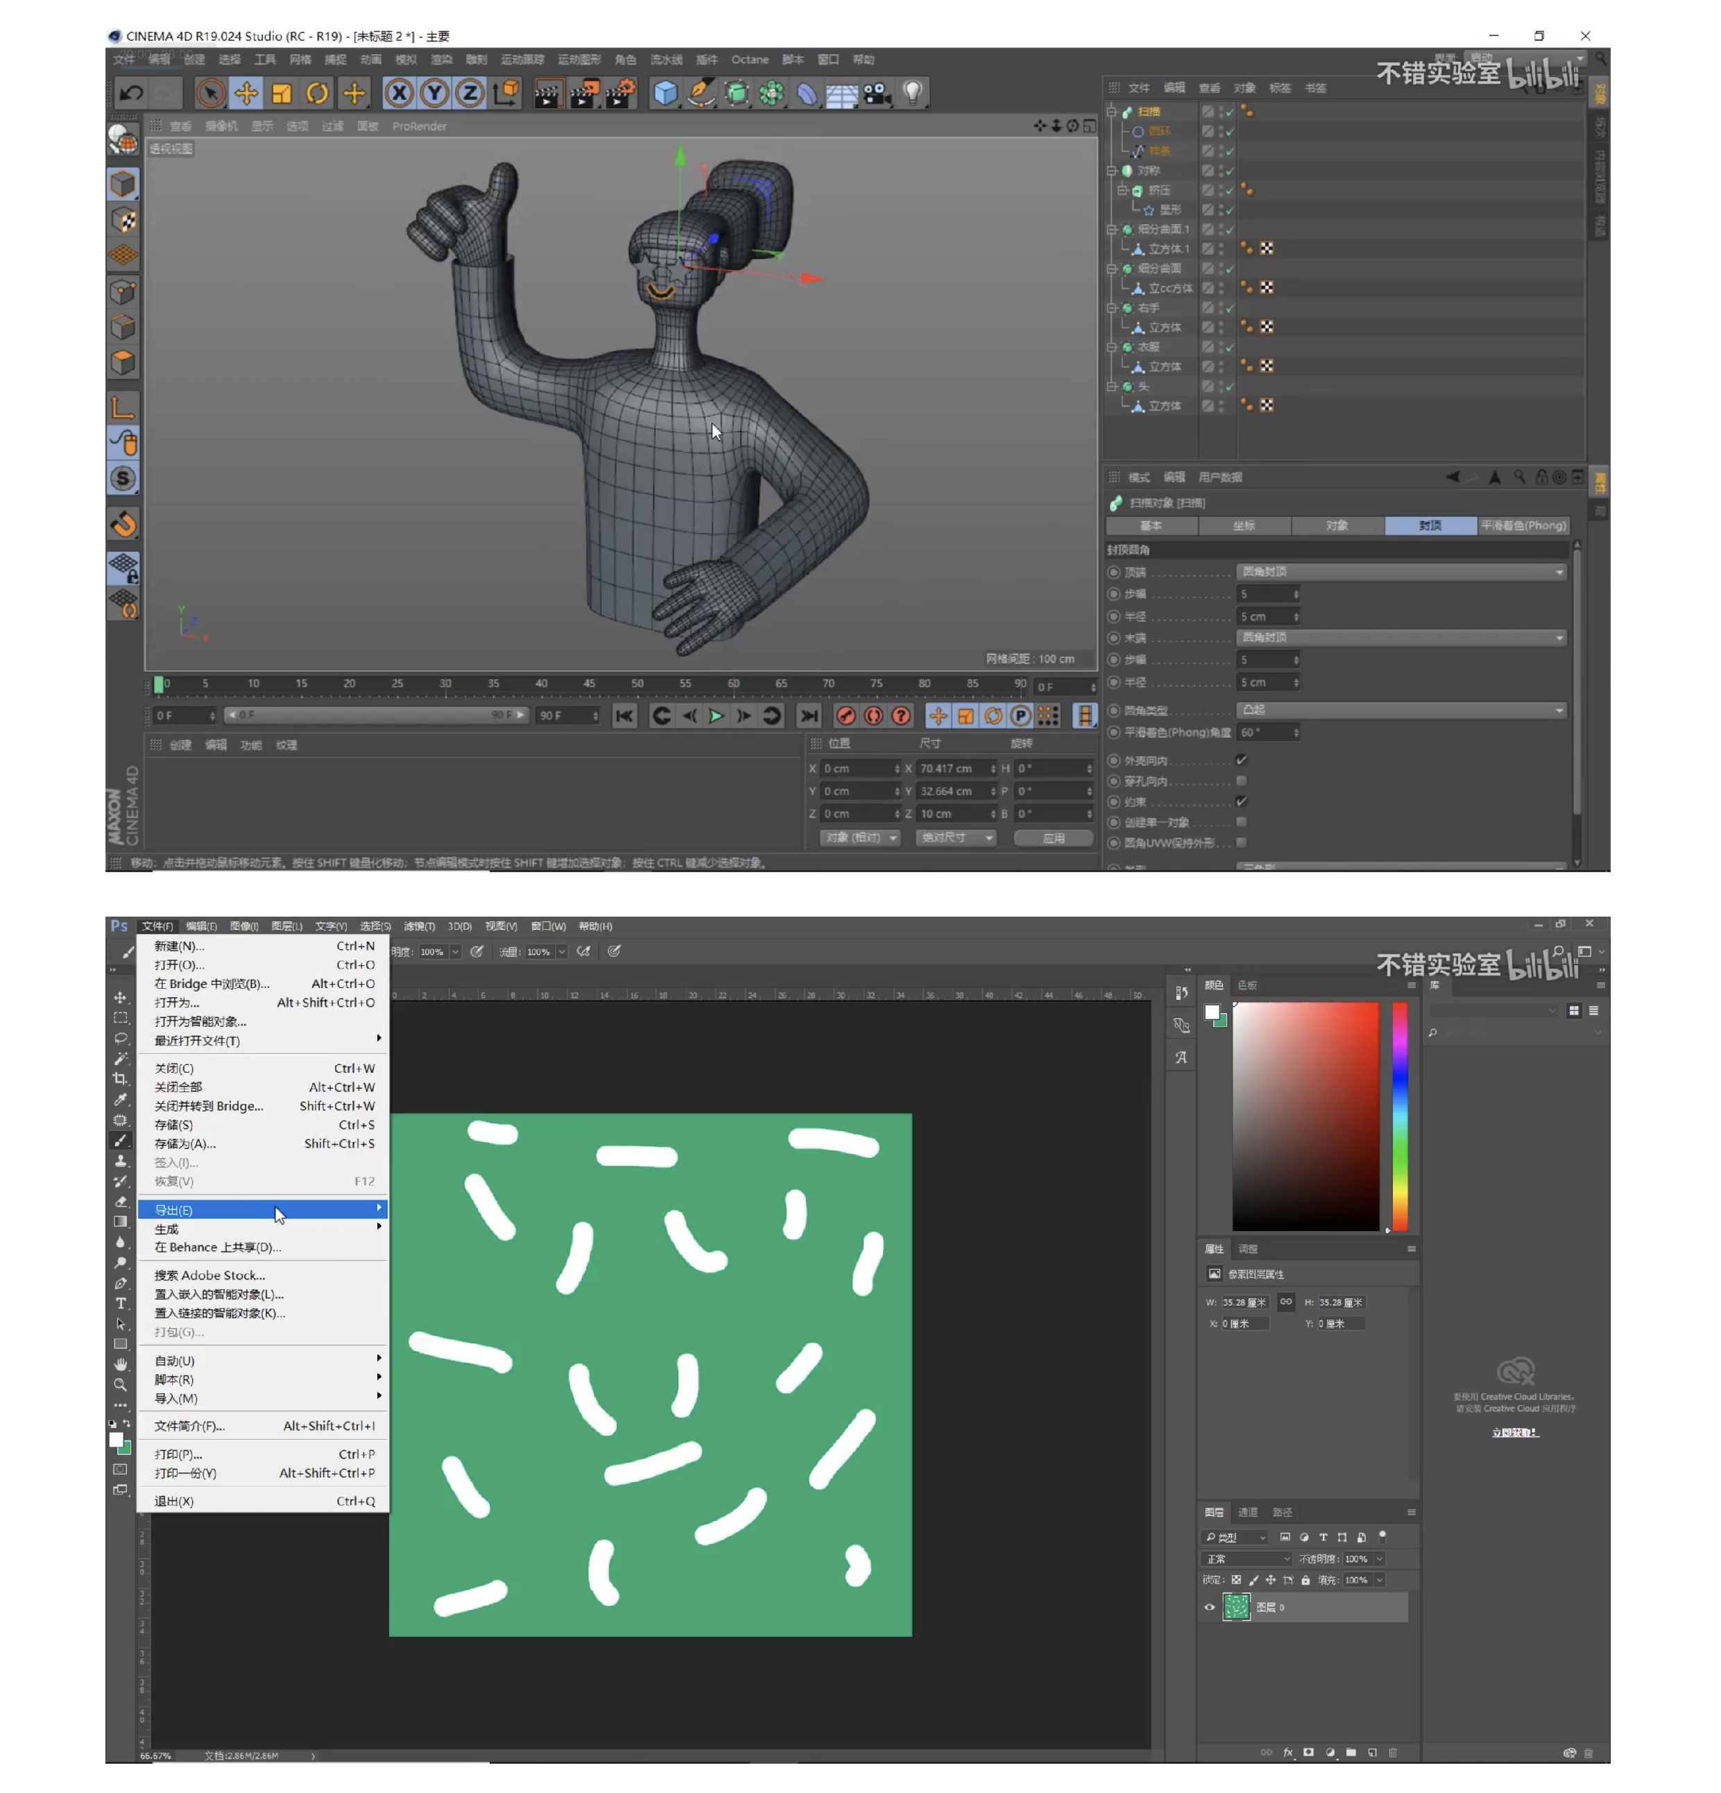This screenshot has height=1793, width=1721.
Task: Click the Light bulb icon in toolbar
Action: click(911, 92)
